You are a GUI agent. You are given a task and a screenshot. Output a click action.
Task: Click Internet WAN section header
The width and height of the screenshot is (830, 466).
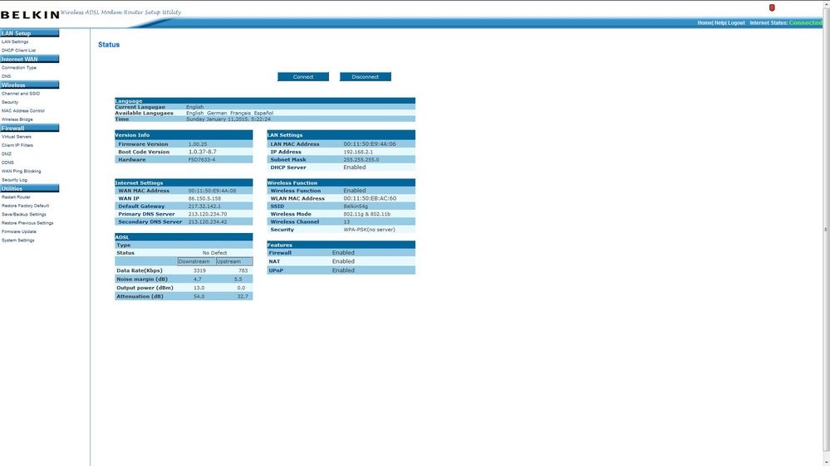click(x=30, y=59)
